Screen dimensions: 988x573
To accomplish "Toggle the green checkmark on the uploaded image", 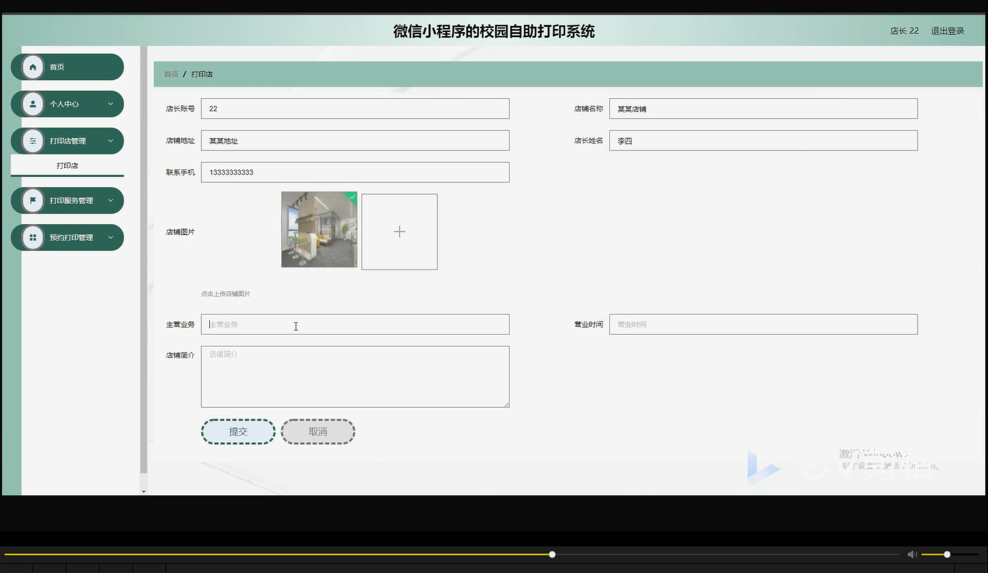I will (353, 197).
